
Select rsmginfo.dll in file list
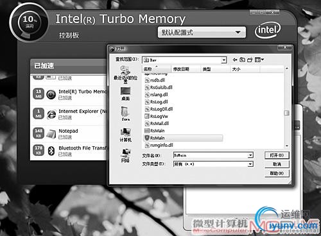point(159,145)
